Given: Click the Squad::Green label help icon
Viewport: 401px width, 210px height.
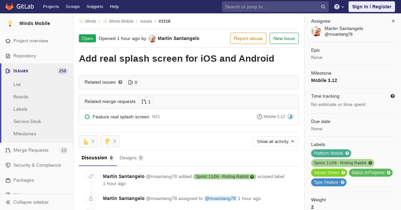Looking at the screenshot, I should [343, 173].
